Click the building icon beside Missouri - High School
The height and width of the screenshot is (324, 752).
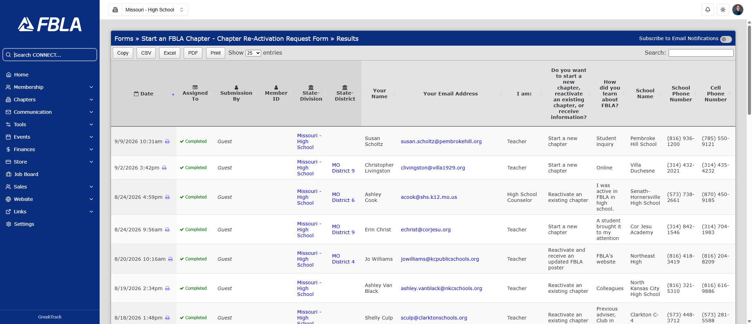pos(115,10)
